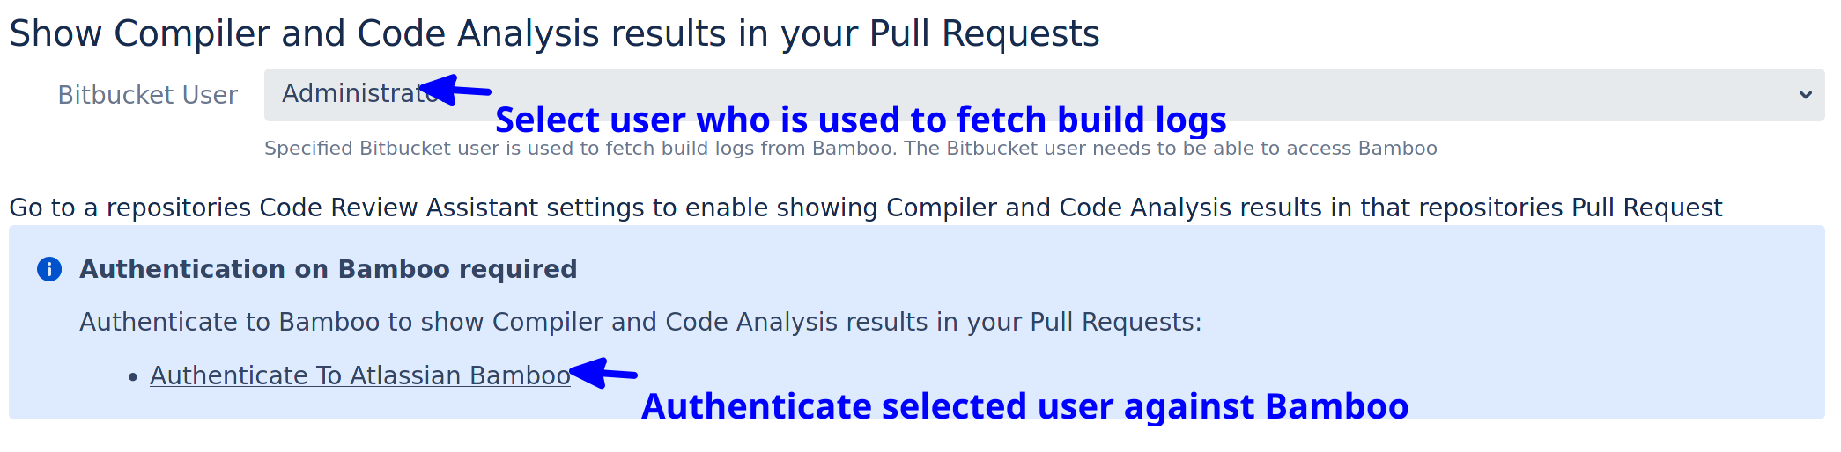Image resolution: width=1841 pixels, height=452 pixels.
Task: Click the chevron on Bitbucket User dropdown
Action: pos(1805,95)
